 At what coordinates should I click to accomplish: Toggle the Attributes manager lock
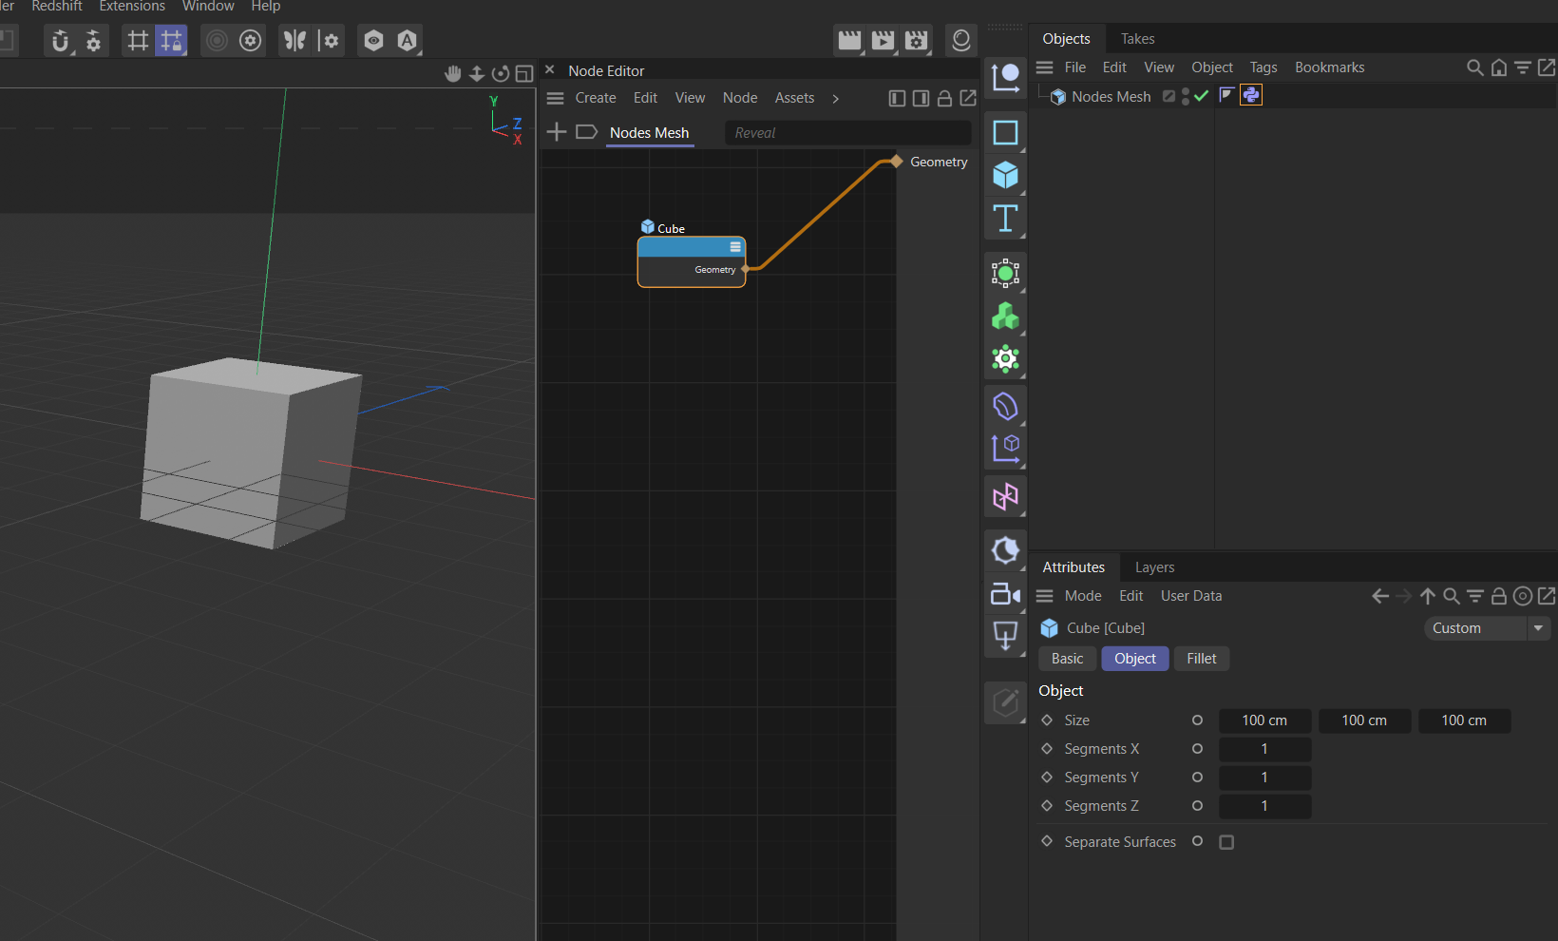click(x=1498, y=596)
